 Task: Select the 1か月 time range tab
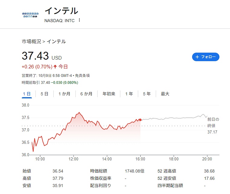click(64, 94)
